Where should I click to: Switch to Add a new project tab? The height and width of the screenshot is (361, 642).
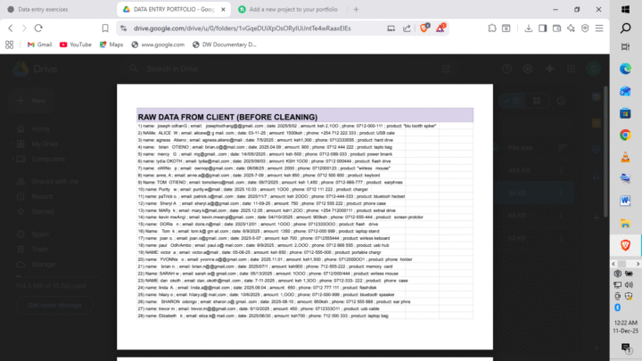pos(285,8)
